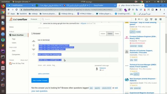Click ADyson commenter link
Screen dimensions: 167x94
click(83, 23)
